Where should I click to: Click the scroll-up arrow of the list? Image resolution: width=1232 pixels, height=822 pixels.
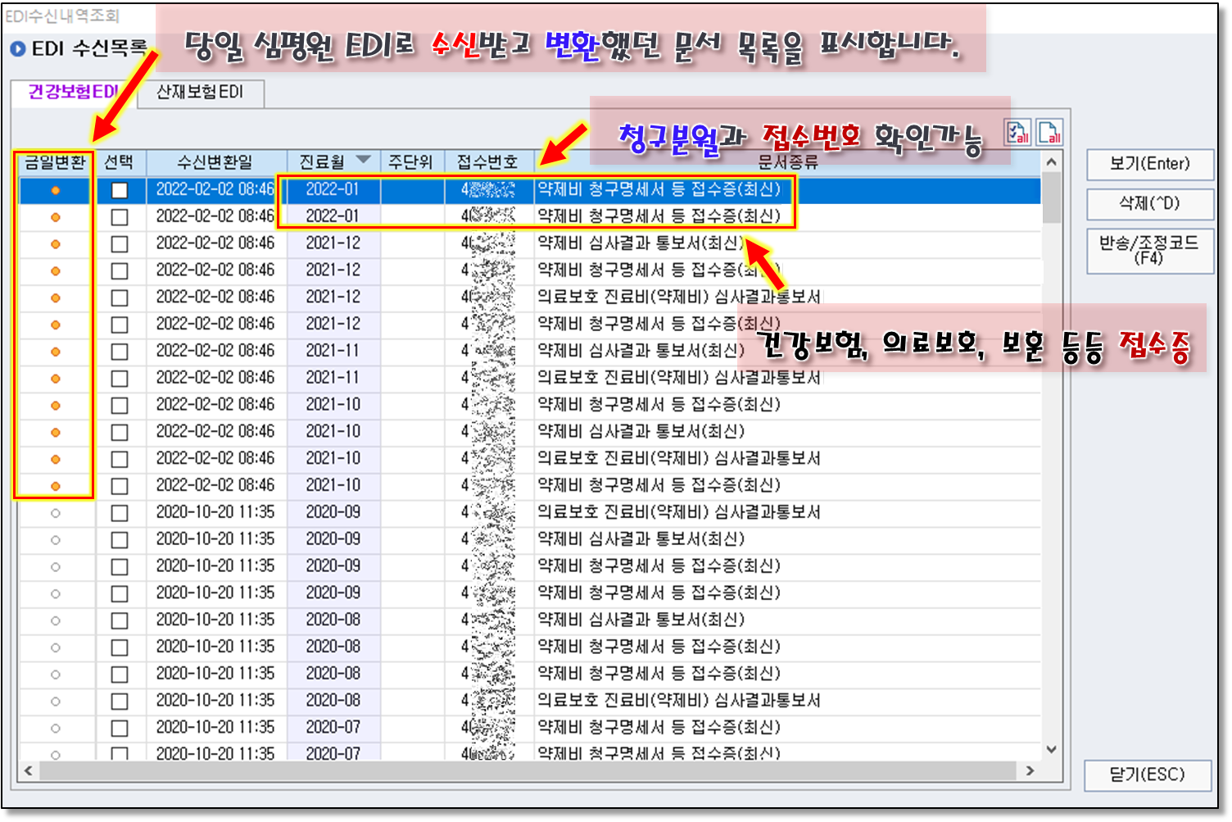(1052, 162)
